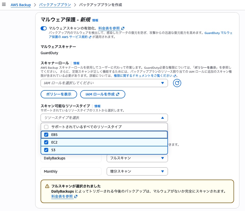Click breadcrumb chevron after AWS Backup

(35, 5)
